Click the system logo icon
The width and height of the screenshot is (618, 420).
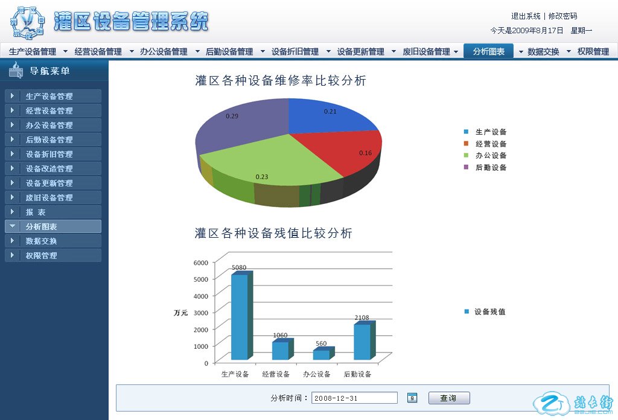click(x=27, y=22)
